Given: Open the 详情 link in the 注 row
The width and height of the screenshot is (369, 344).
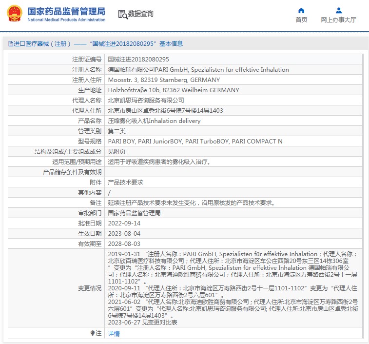Looking at the screenshot, I should [x=114, y=334].
